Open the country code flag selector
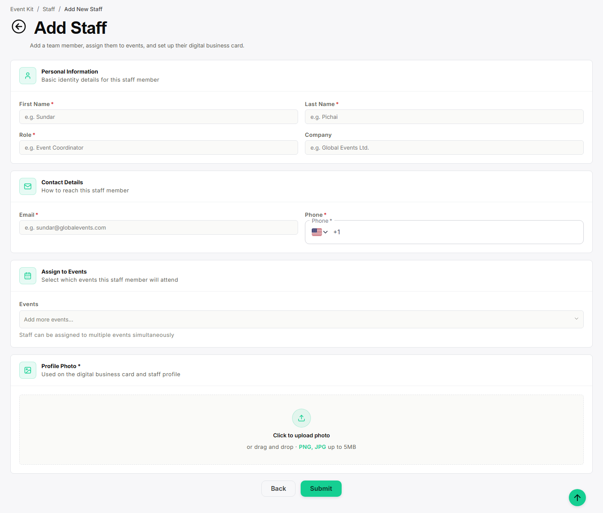603x513 pixels. (x=319, y=232)
